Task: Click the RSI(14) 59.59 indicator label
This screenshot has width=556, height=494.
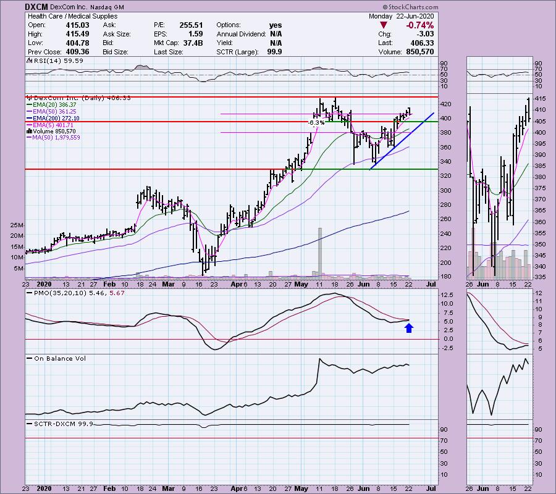Action: click(x=56, y=61)
